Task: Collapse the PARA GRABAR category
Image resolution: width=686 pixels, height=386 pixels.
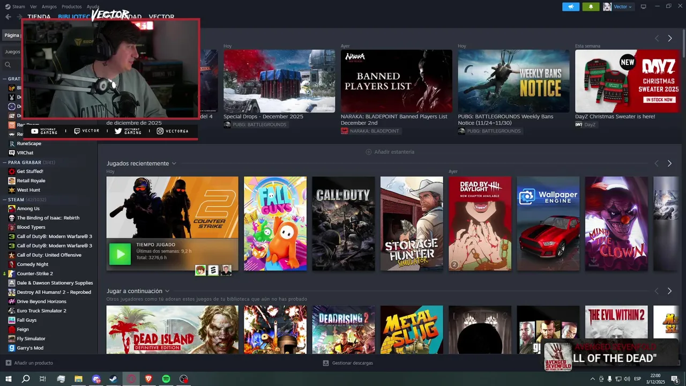Action: [x=4, y=162]
